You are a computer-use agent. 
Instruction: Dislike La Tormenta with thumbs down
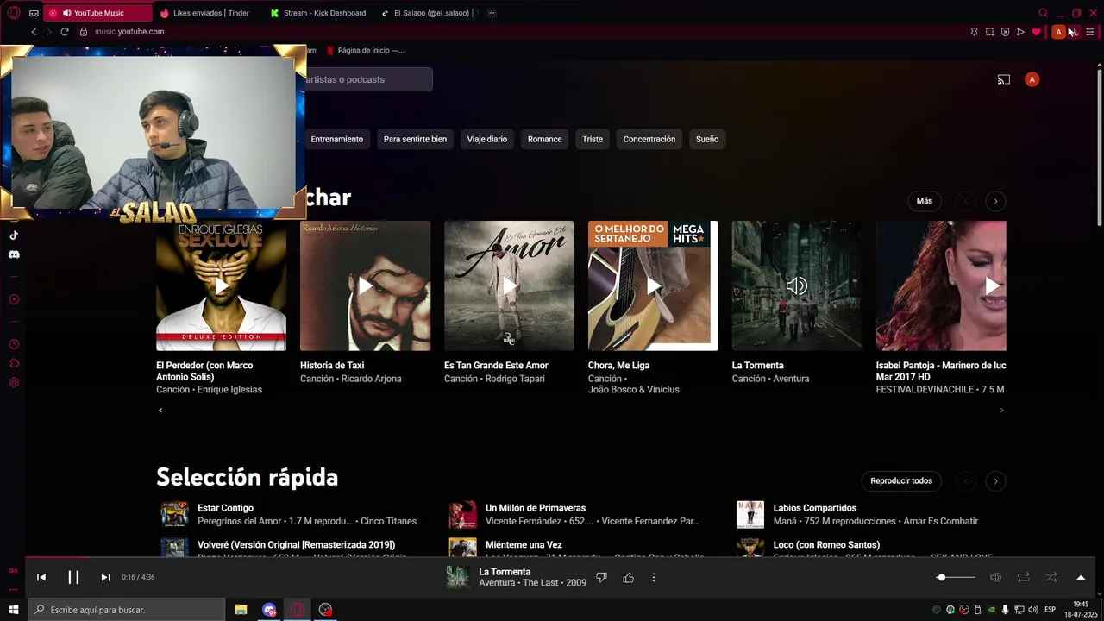[x=602, y=577]
